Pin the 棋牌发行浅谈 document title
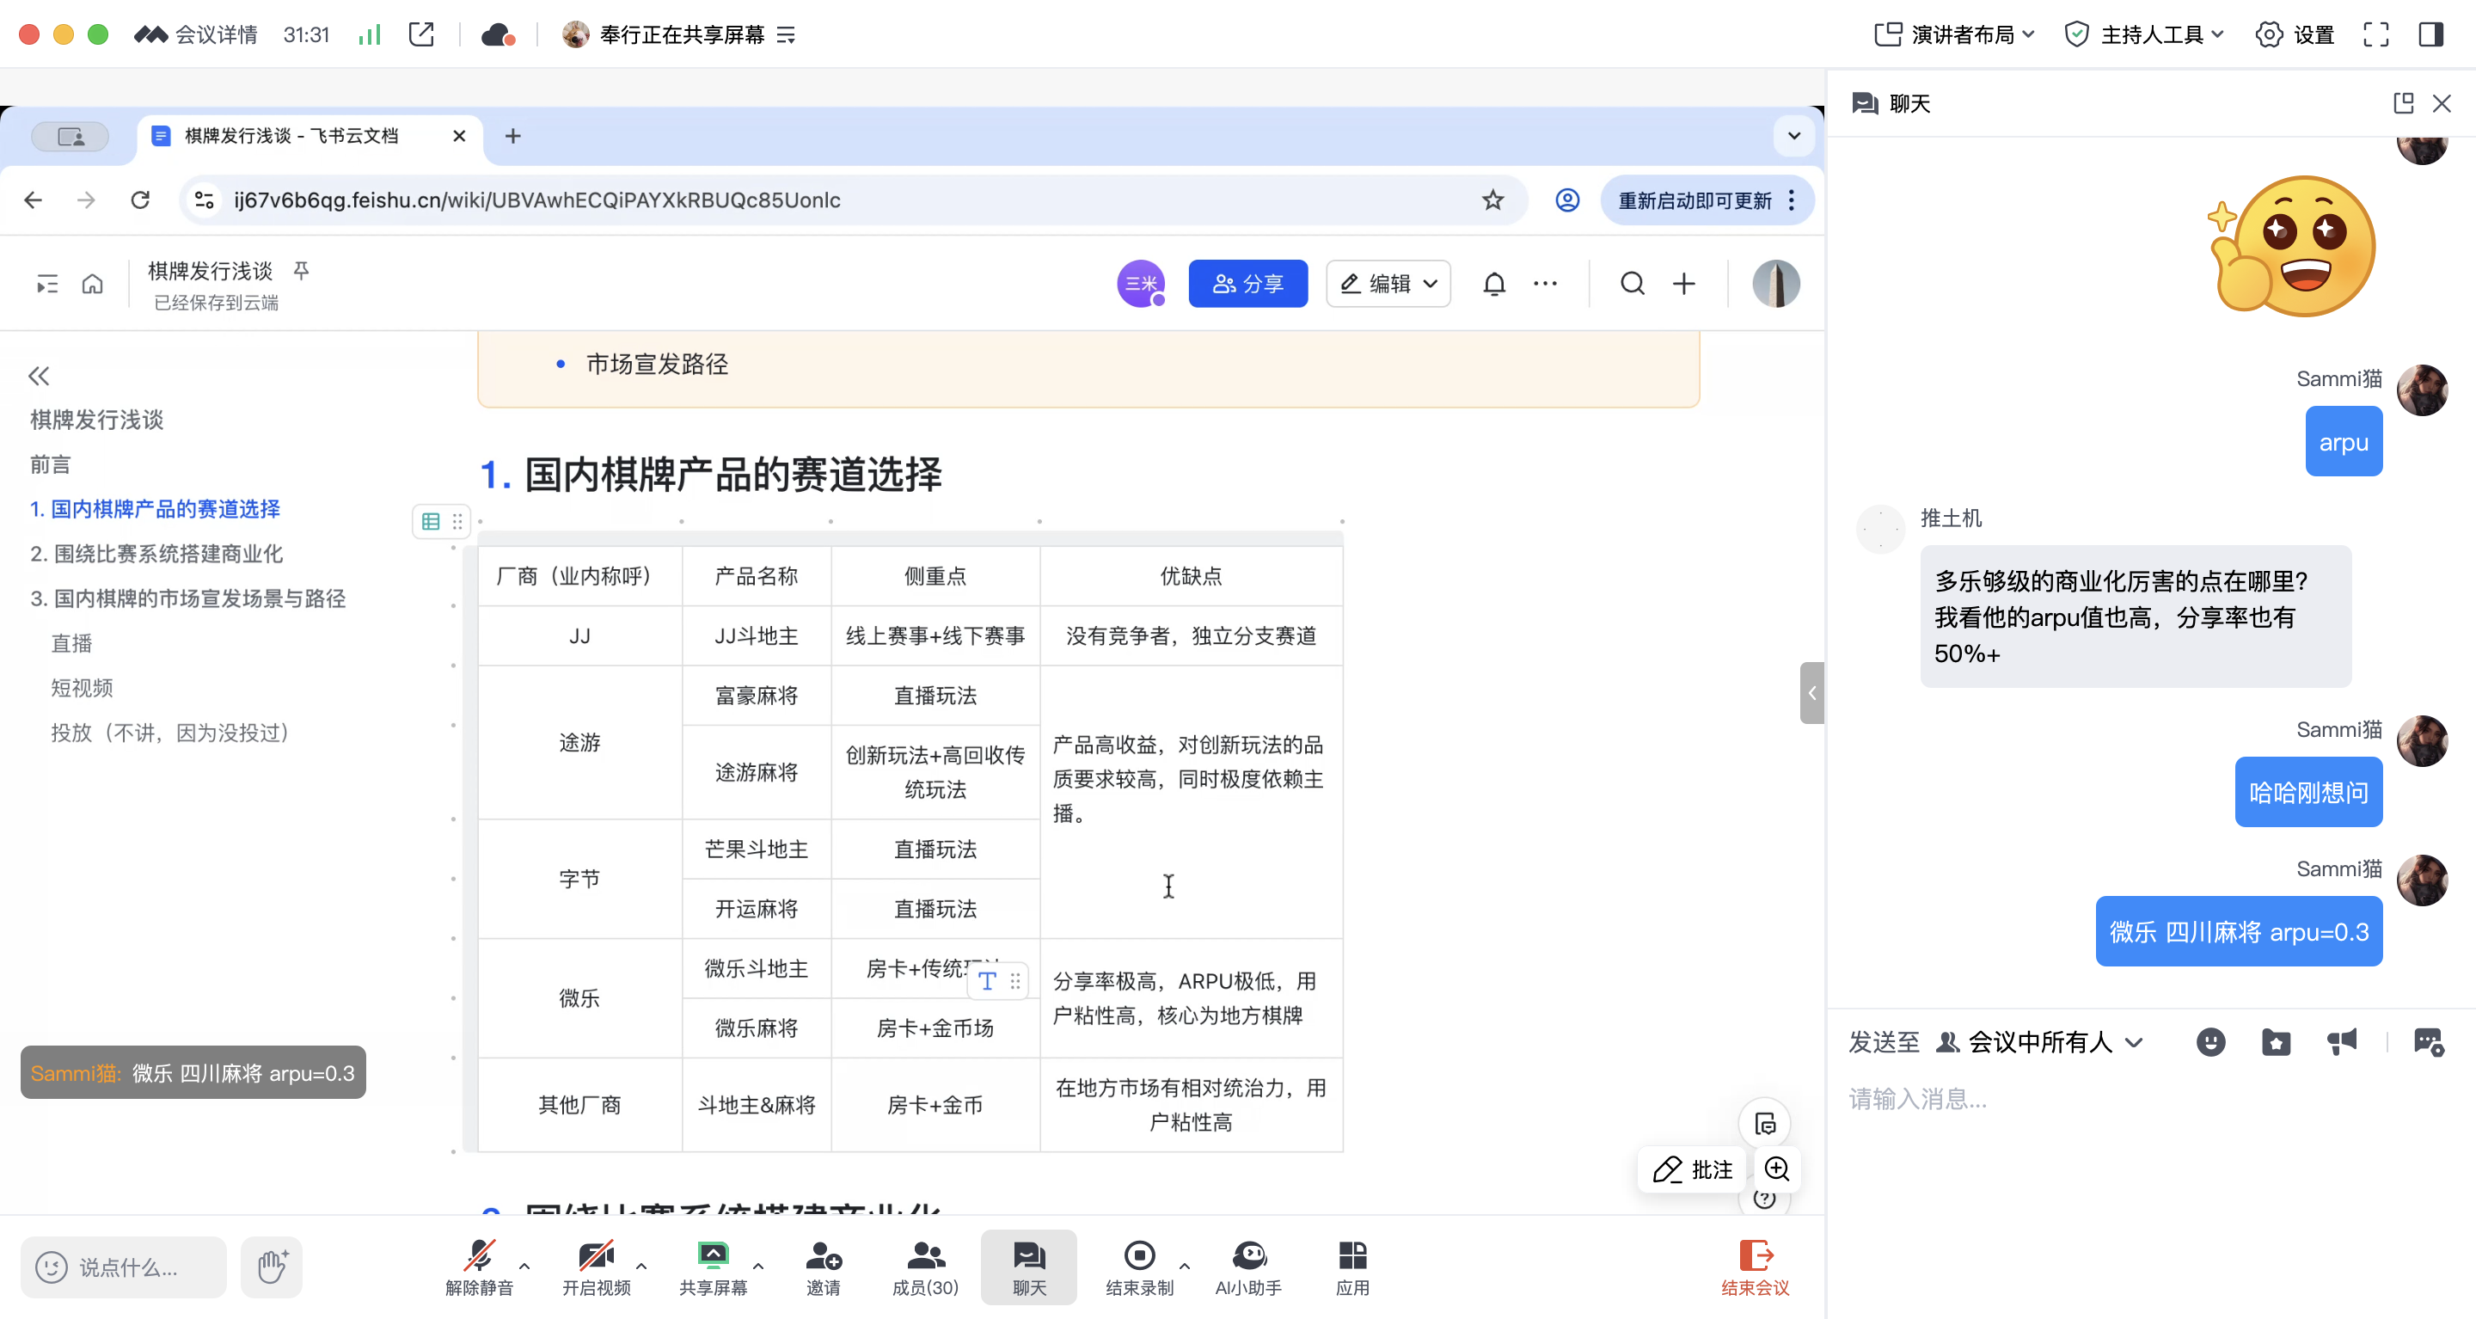This screenshot has height=1319, width=2476. pyautogui.click(x=301, y=270)
